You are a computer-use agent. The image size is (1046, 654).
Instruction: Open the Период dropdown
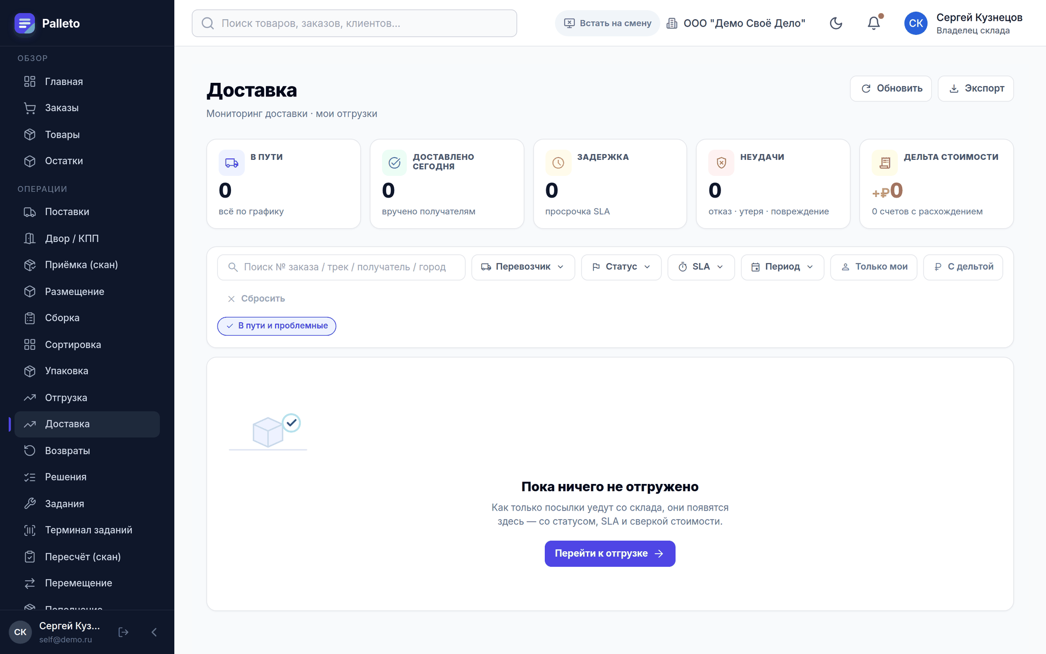click(783, 267)
